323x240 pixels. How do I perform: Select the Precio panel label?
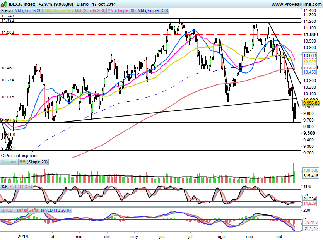[7, 10]
